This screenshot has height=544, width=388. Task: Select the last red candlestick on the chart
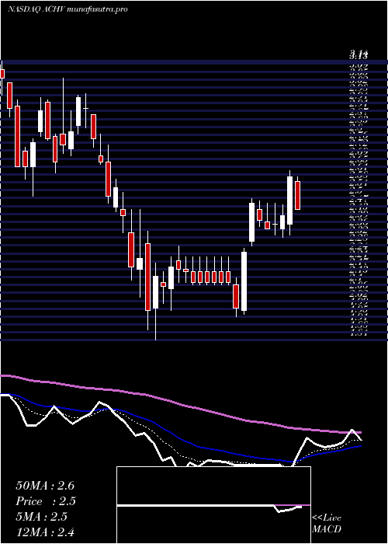297,195
